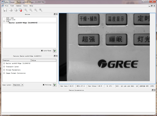Open the View menu
Viewport: 157px width, 116px height.
(12, 6)
